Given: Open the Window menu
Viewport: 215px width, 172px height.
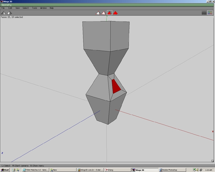Looking at the screenshot, I should pos(43,8).
